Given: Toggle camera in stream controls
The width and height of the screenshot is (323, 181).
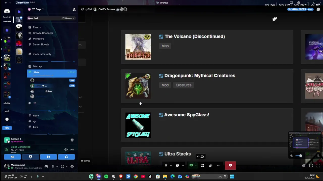Looking at the screenshot, I should [177, 166].
